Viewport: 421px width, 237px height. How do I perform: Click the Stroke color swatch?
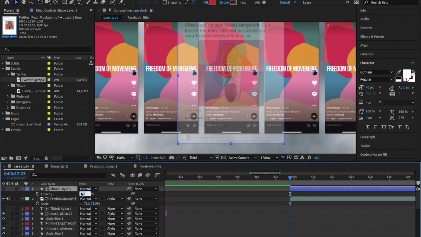click(233, 2)
